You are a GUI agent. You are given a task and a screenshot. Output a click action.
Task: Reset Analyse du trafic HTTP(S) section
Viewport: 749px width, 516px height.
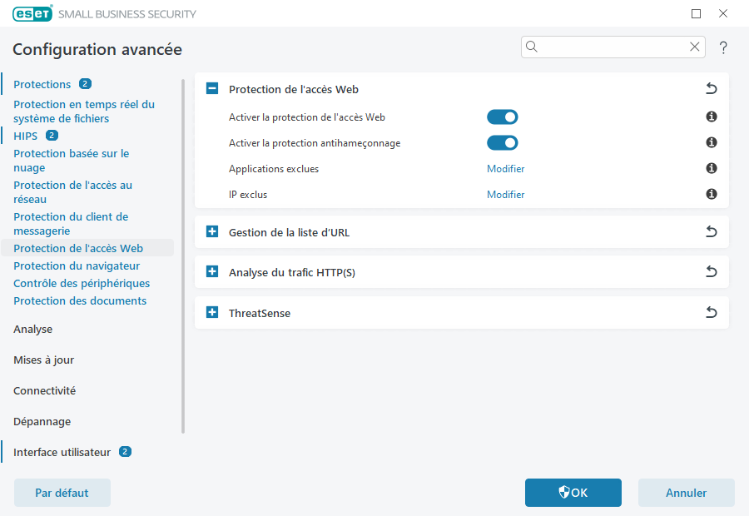pos(712,272)
